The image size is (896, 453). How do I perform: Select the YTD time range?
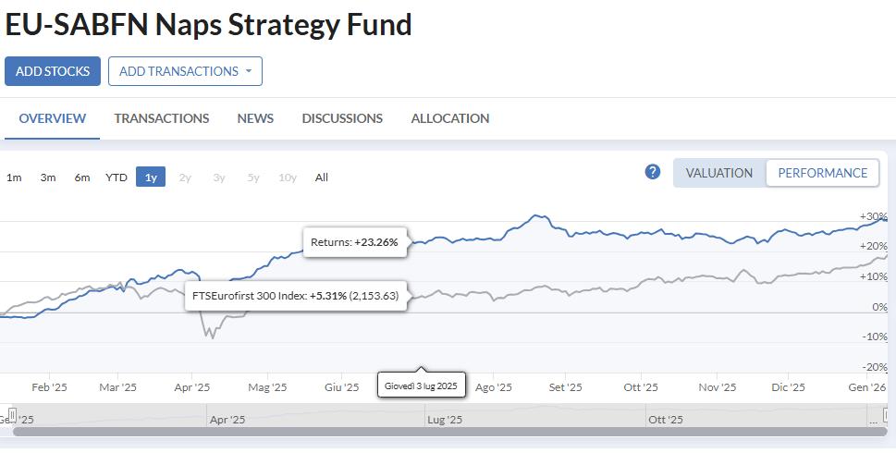(116, 178)
